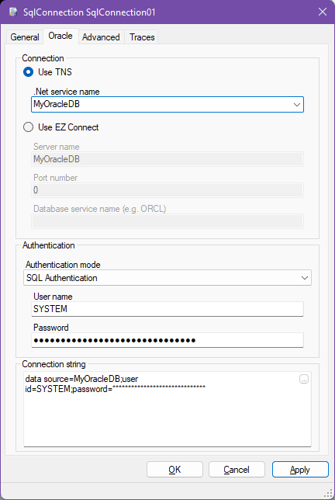The image size is (335, 500).
Task: Click into the Password field
Action: click(167, 340)
